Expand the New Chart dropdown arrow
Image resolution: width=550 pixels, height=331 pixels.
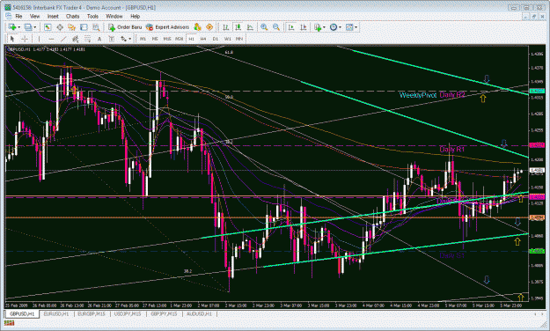point(19,27)
